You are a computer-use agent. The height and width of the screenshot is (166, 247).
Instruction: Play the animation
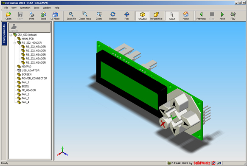(x=233, y=16)
